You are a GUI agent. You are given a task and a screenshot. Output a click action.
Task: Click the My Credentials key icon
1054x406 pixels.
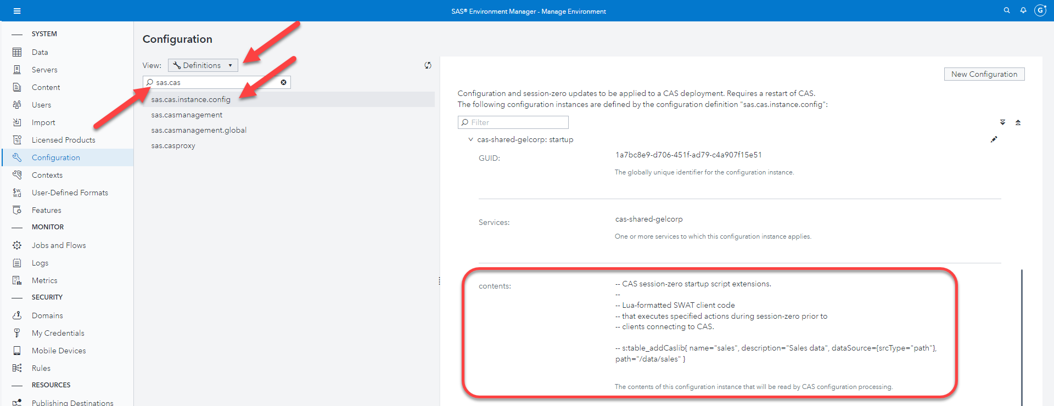click(17, 333)
